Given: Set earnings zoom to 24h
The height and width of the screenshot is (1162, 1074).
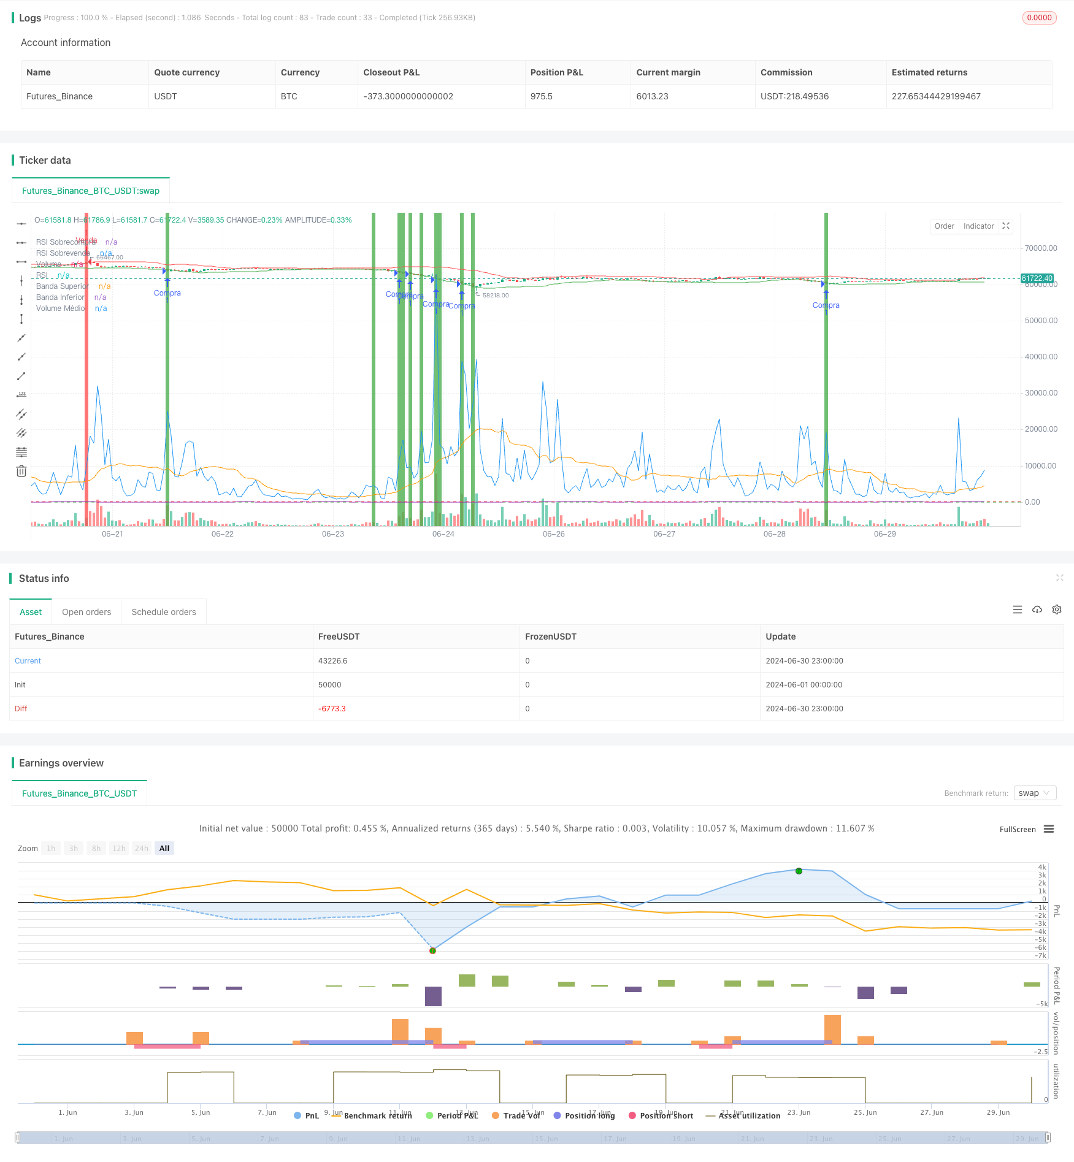Looking at the screenshot, I should tap(142, 848).
